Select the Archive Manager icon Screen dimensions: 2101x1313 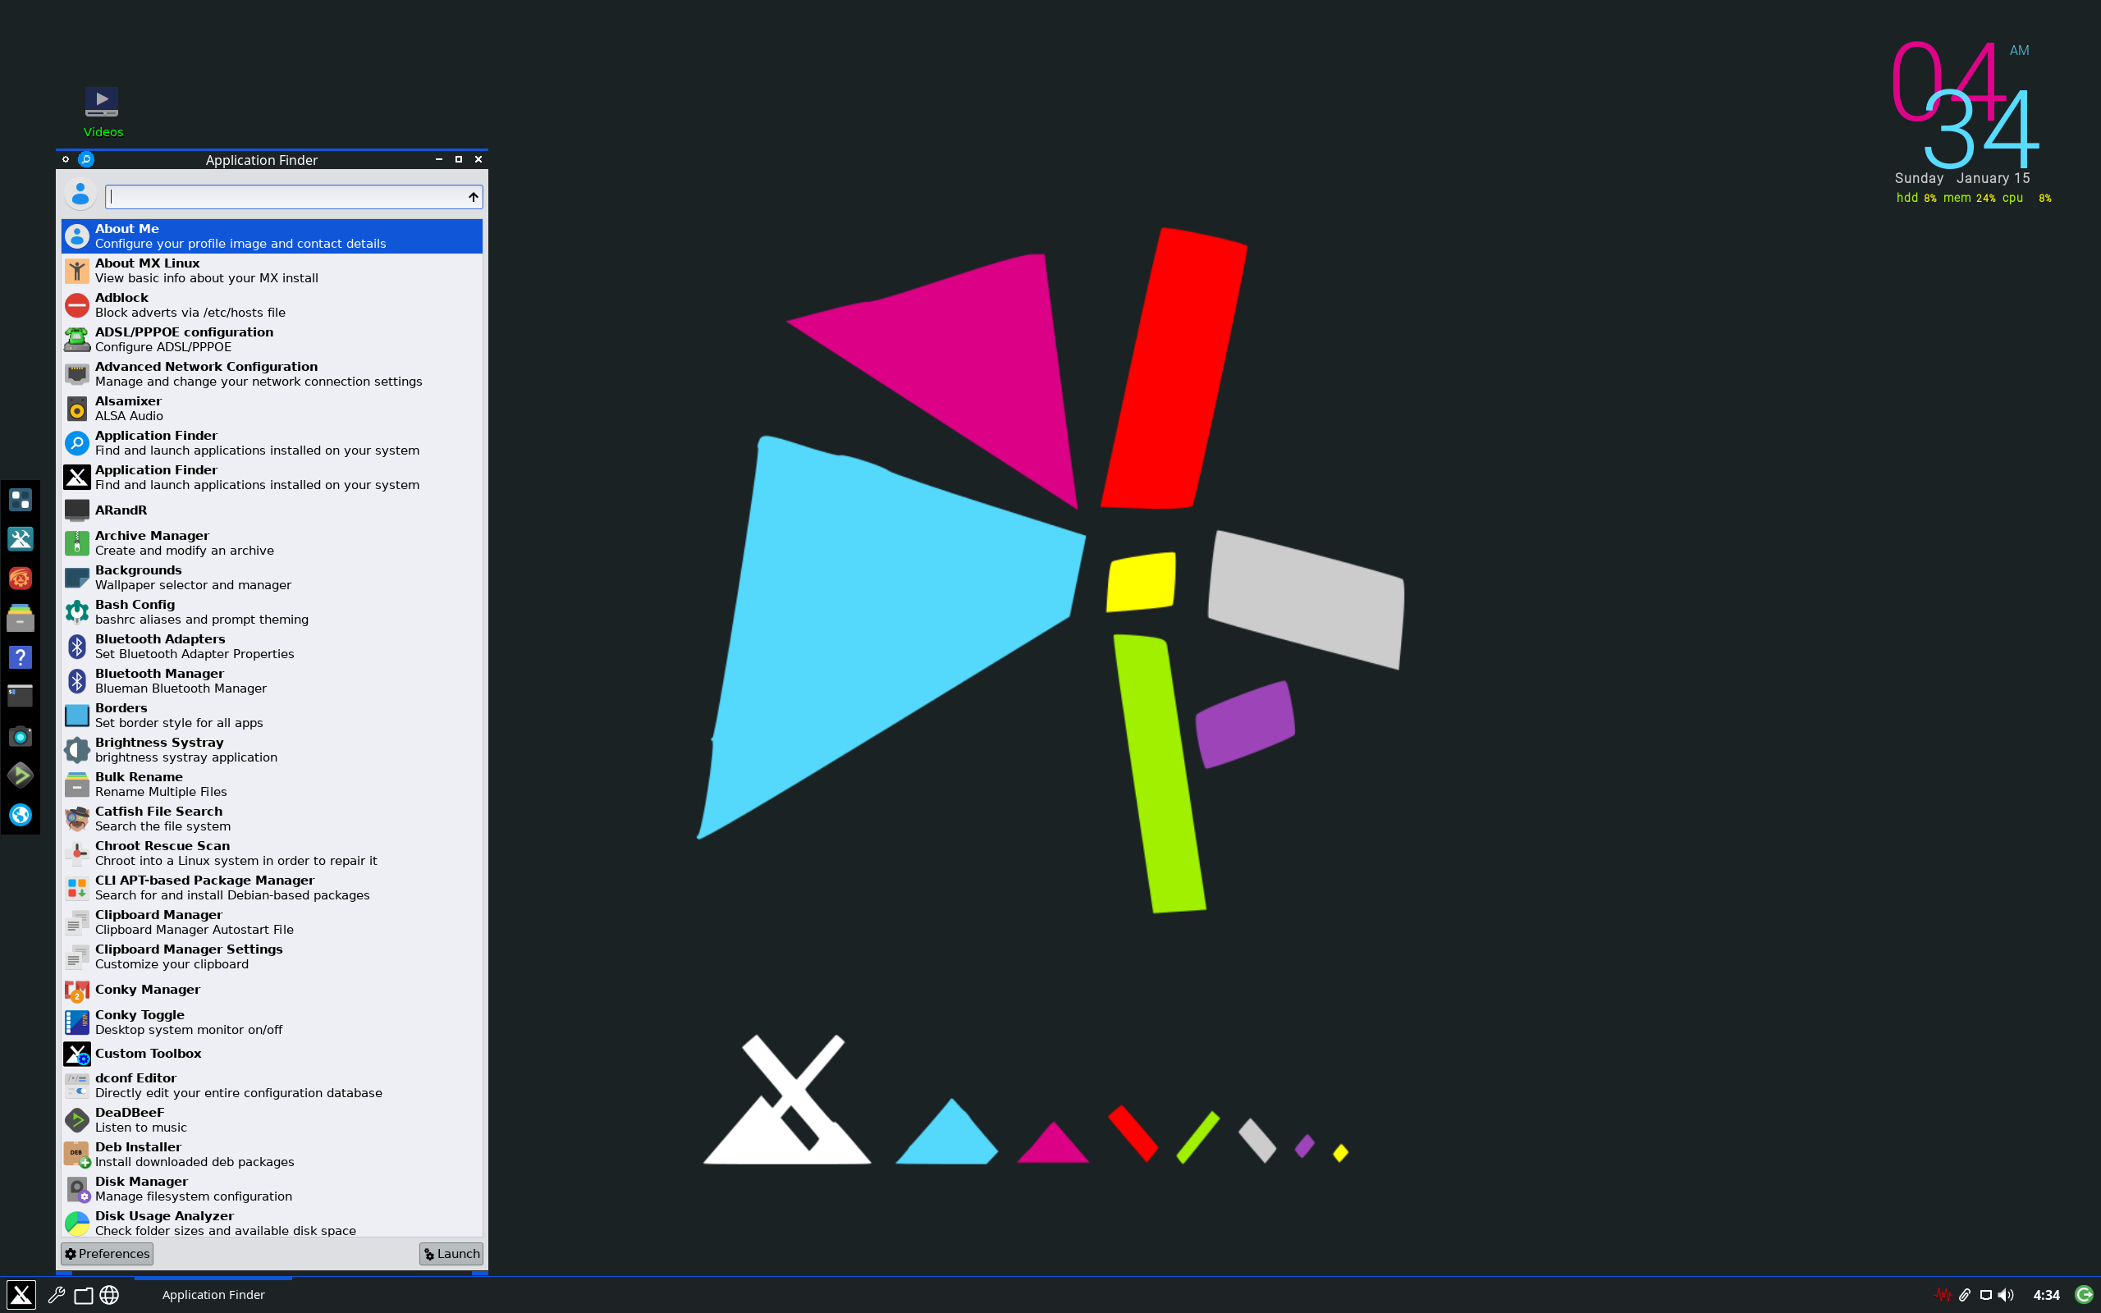(76, 542)
